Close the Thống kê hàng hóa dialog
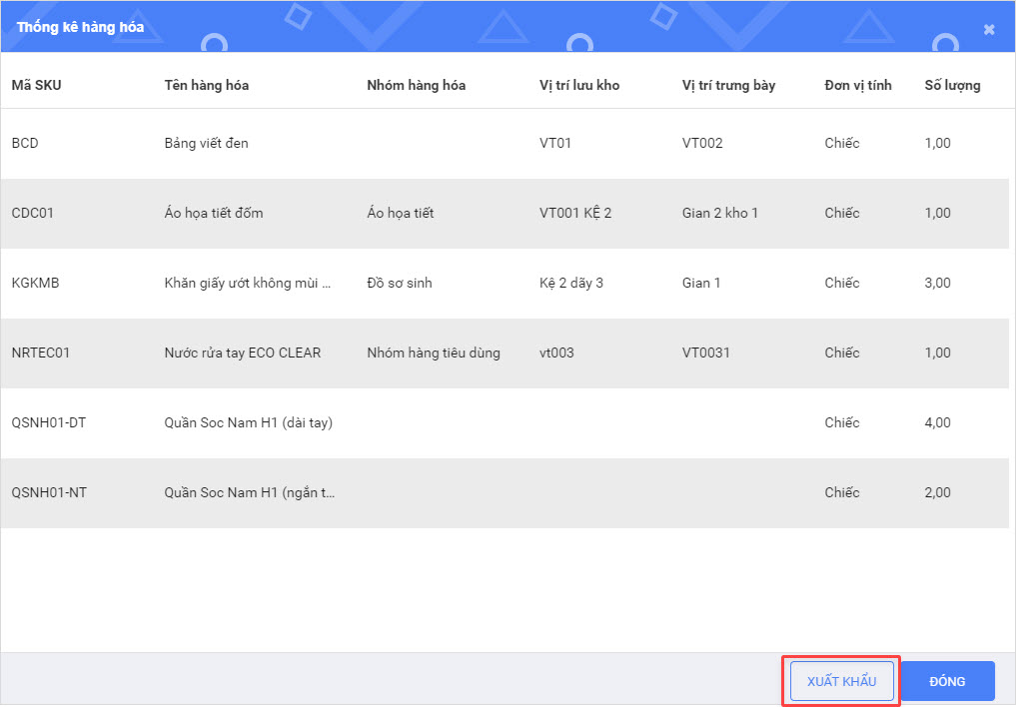 pyautogui.click(x=989, y=29)
